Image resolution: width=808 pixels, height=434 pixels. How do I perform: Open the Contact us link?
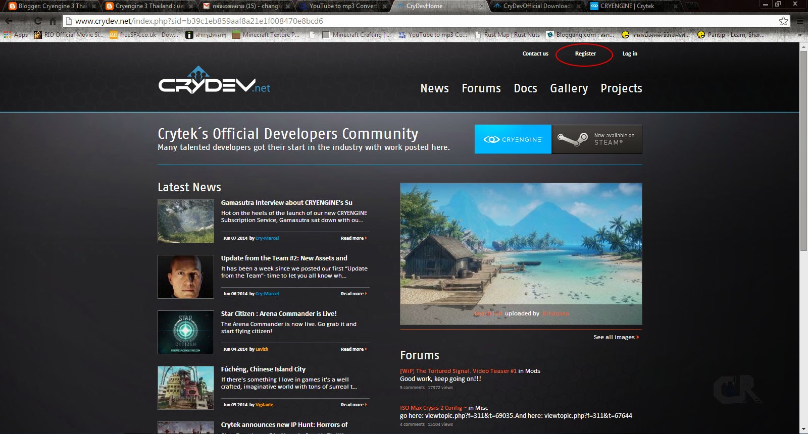point(535,53)
